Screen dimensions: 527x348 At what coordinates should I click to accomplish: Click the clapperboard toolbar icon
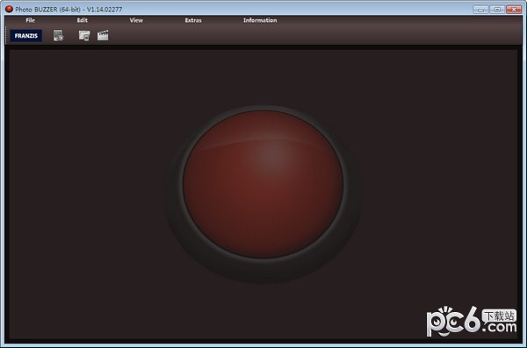click(103, 35)
